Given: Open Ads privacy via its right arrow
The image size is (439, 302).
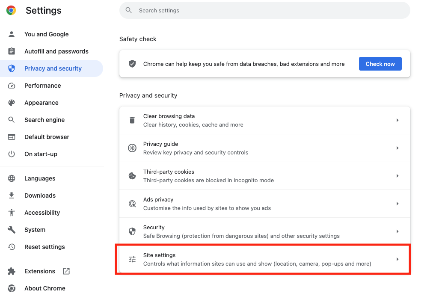Looking at the screenshot, I should [x=397, y=204].
